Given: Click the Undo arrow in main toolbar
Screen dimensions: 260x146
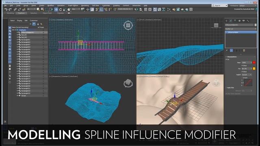Looking at the screenshot, I should 6,9.
